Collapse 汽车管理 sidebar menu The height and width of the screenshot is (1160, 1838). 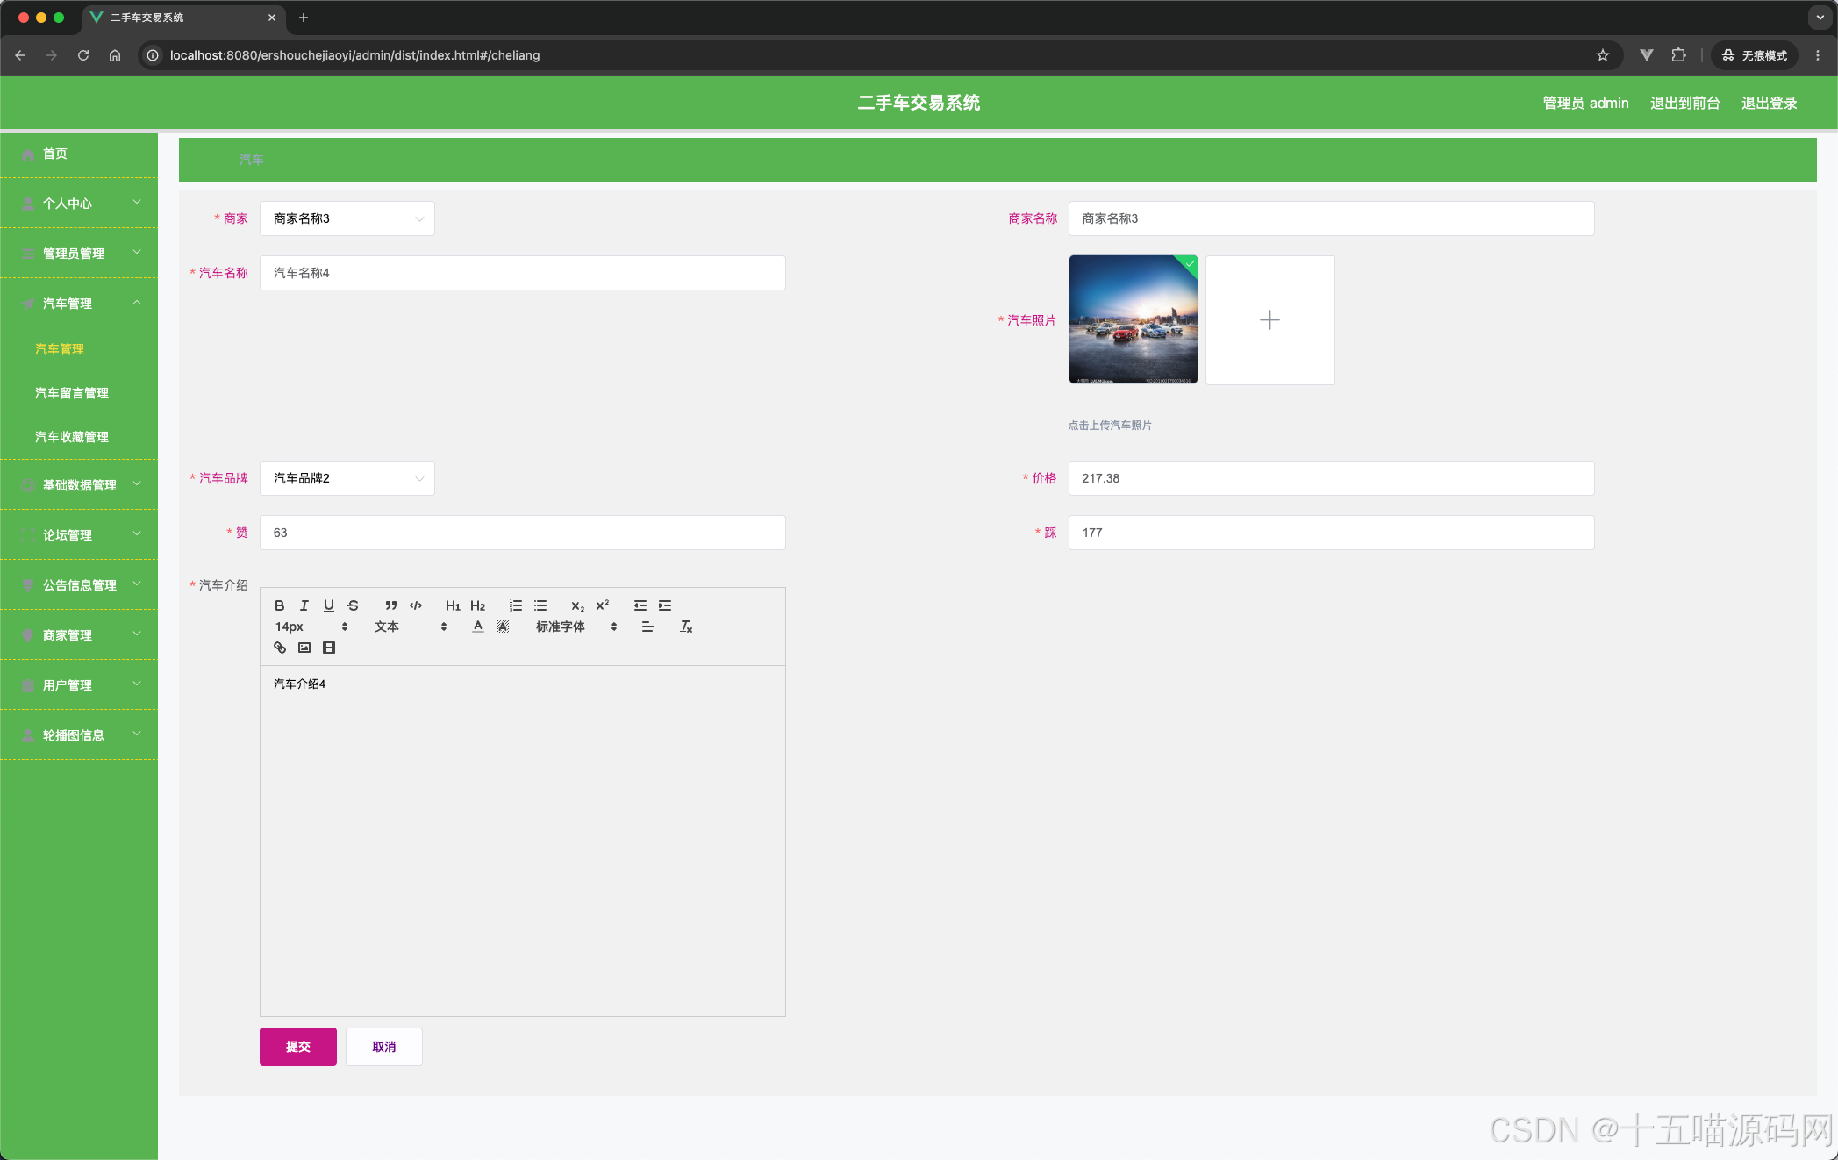point(79,304)
